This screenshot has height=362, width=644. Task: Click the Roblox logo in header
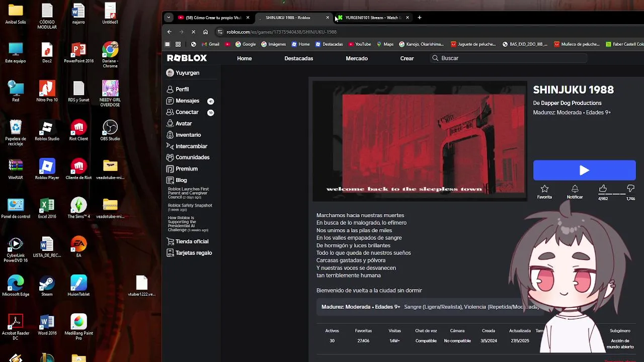click(x=187, y=58)
